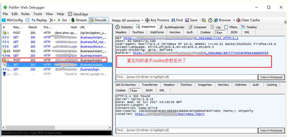Image resolution: width=288 pixels, height=137 pixels.
Task: Open the Location /business/login link
Action: [169, 114]
